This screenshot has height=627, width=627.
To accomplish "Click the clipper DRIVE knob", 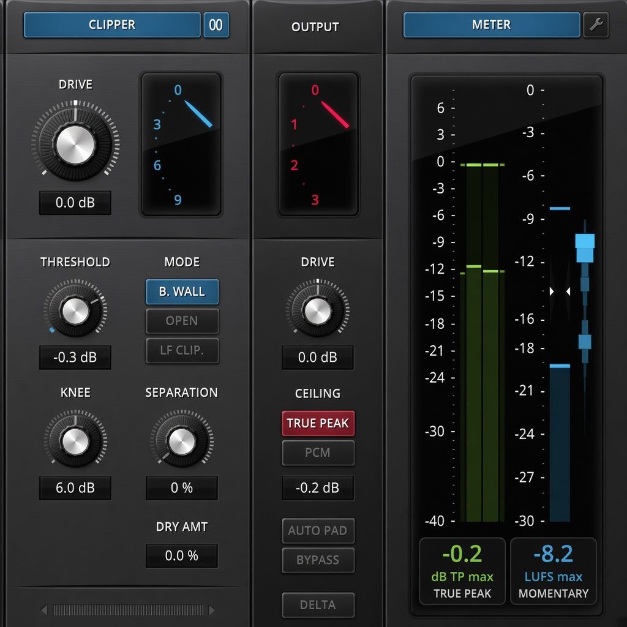I will point(75,145).
